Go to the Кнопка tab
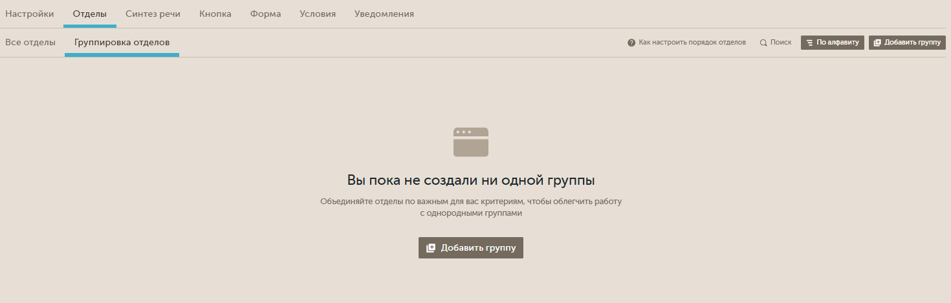This screenshot has width=951, height=303. [215, 14]
